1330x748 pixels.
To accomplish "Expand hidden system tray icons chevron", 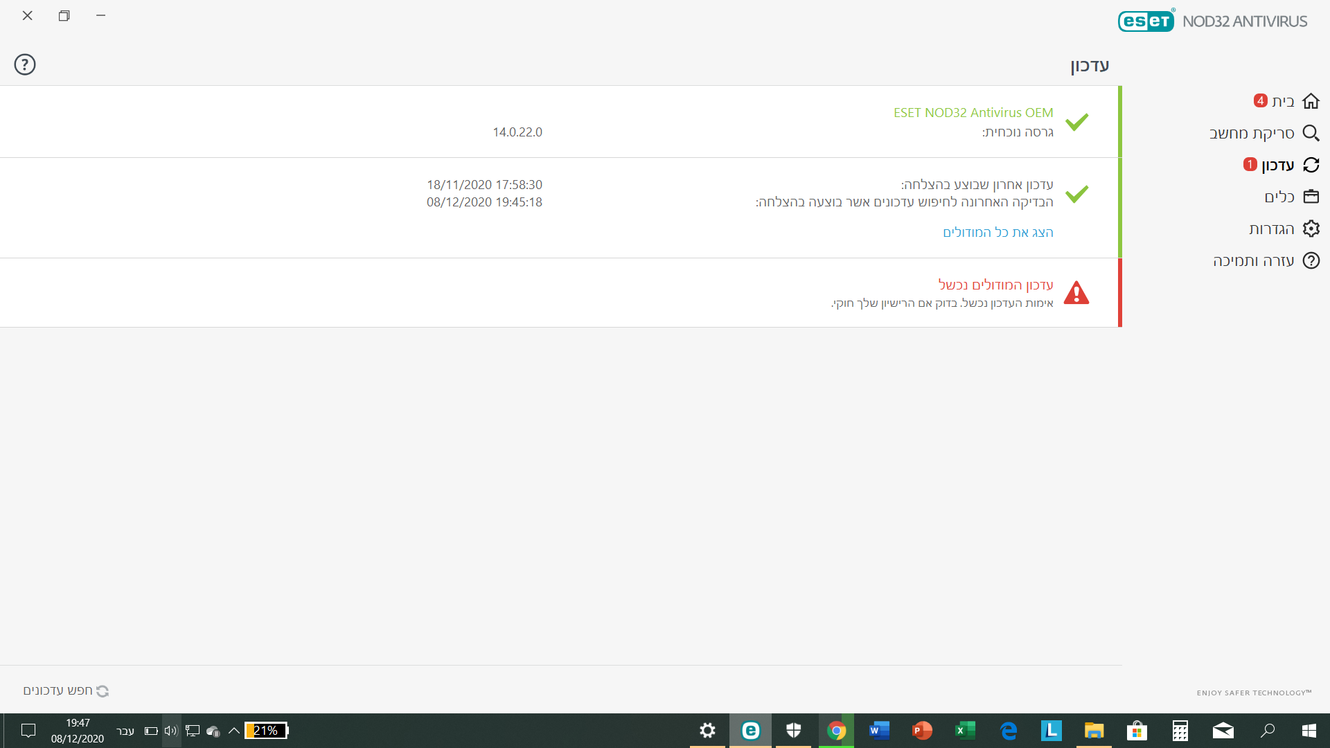I will tap(233, 730).
